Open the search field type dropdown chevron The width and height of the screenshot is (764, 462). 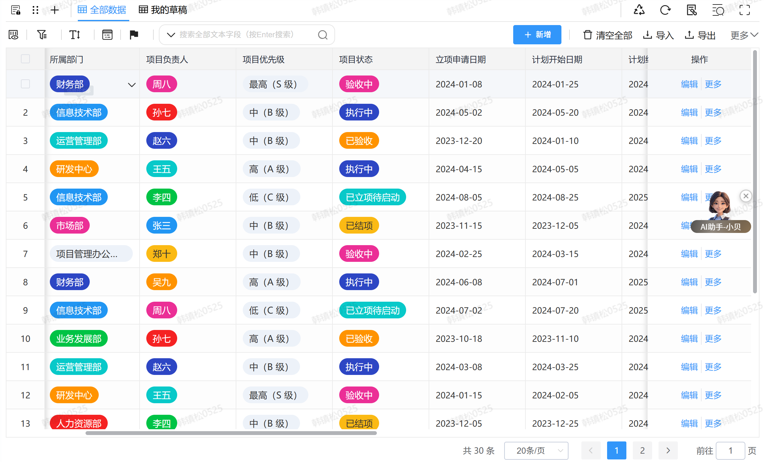tap(171, 35)
